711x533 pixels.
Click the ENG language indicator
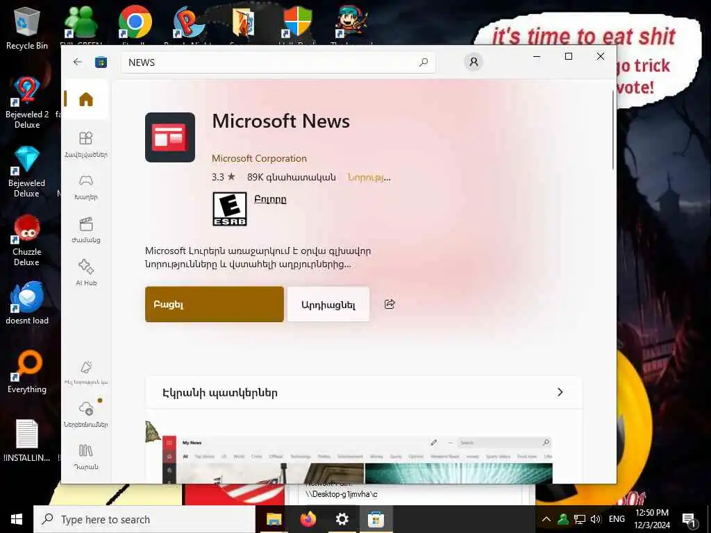click(x=617, y=519)
